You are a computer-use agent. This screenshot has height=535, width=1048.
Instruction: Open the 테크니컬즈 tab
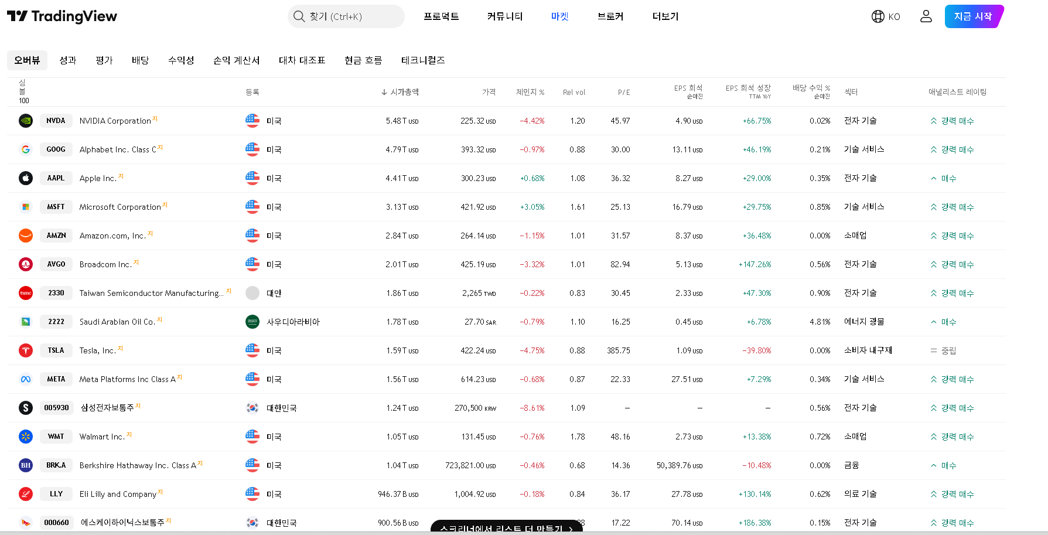pyautogui.click(x=423, y=60)
